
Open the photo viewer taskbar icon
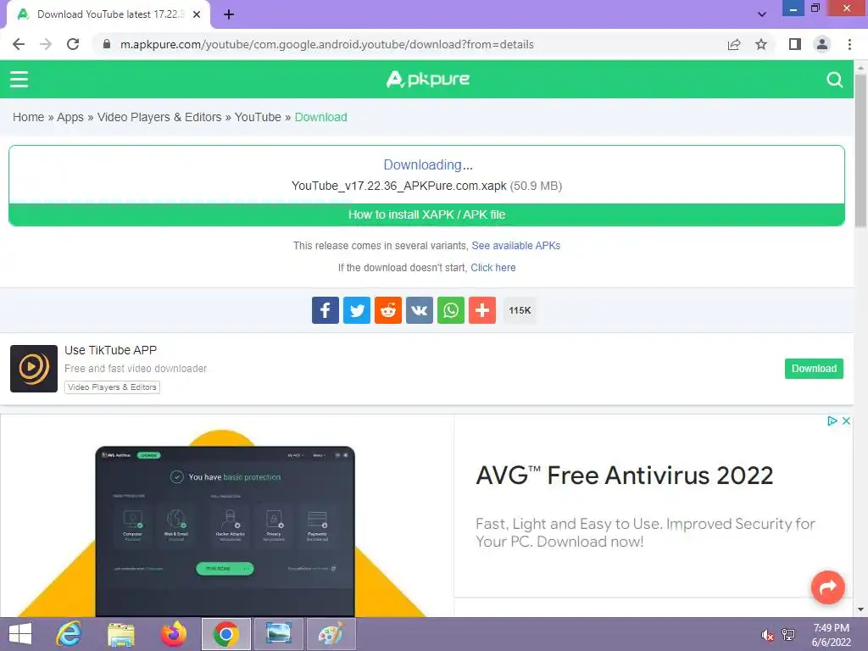pyautogui.click(x=278, y=634)
